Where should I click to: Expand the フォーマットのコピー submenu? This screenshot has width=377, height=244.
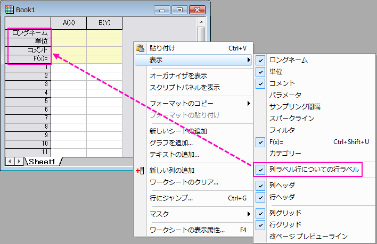coord(193,104)
